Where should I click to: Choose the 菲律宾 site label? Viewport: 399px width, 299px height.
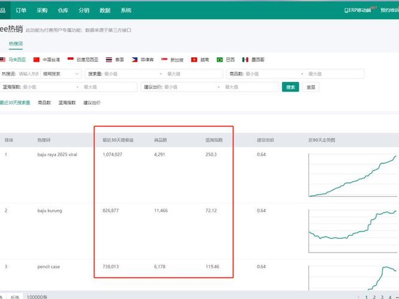point(147,59)
